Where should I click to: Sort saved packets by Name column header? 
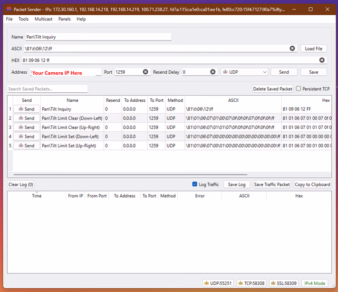72,100
